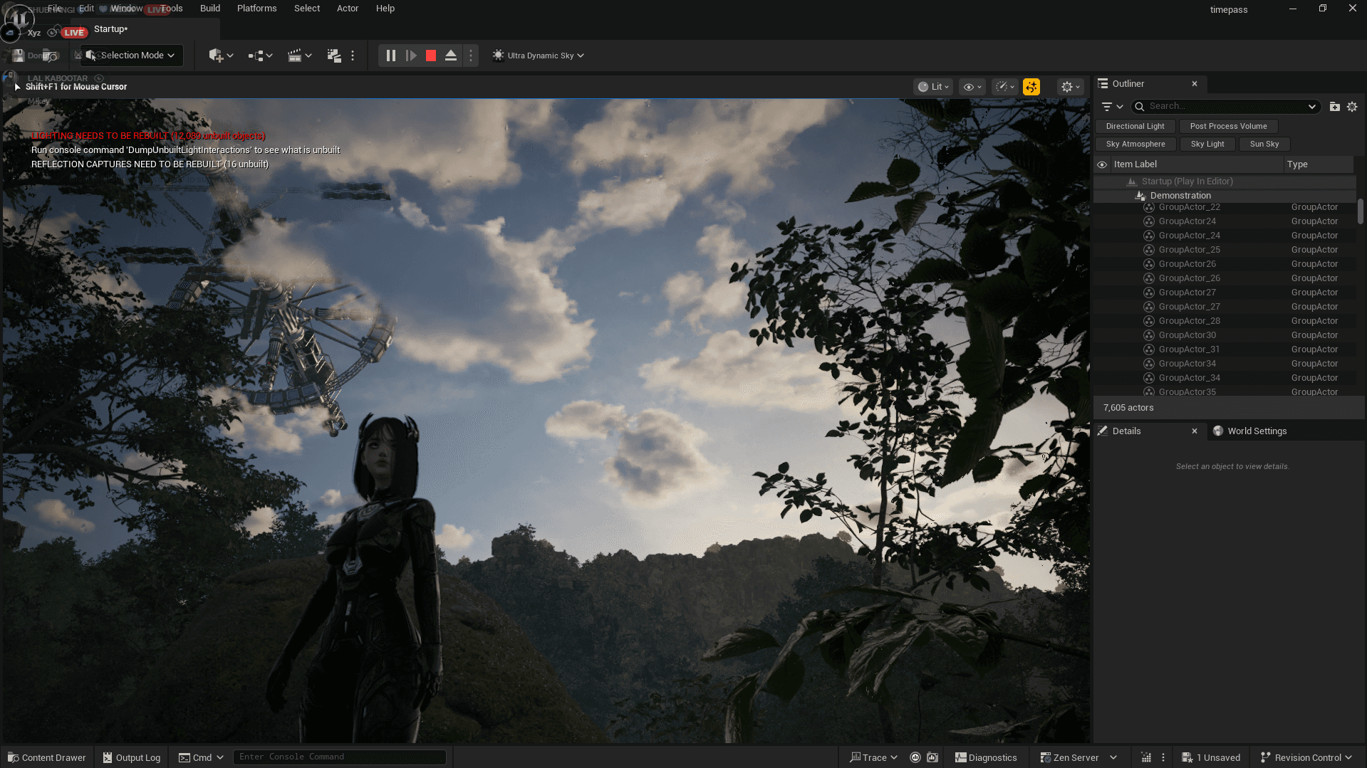The height and width of the screenshot is (768, 1367).
Task: Open Outliner settings gear
Action: click(x=1352, y=107)
